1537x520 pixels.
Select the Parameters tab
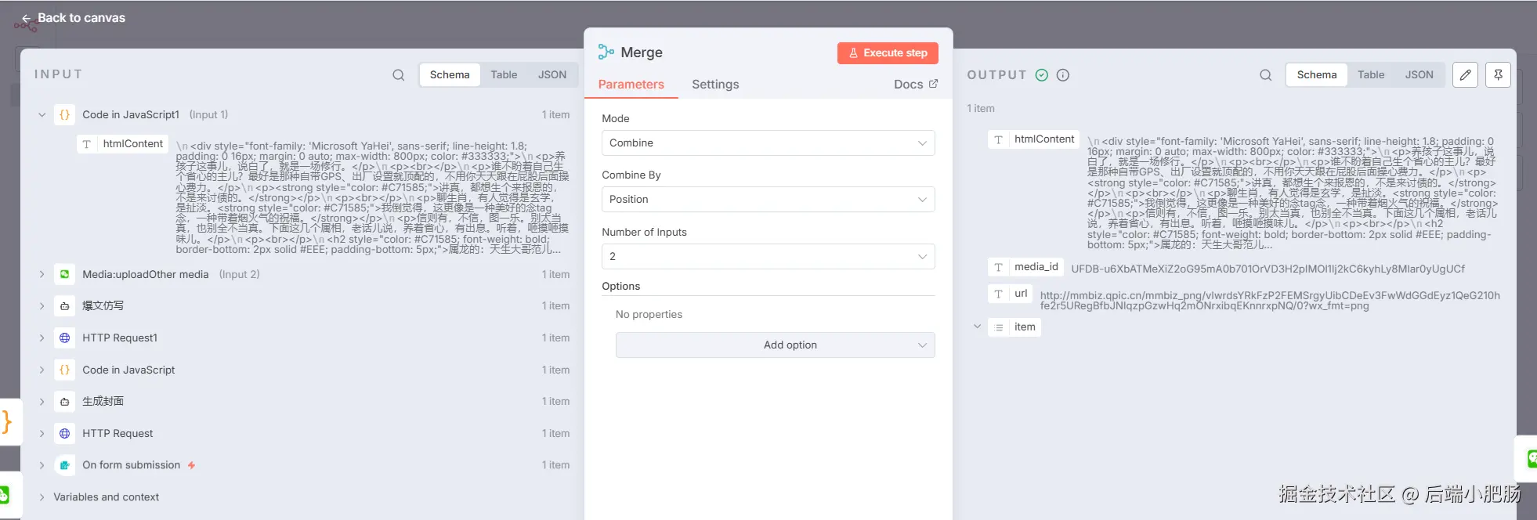[631, 85]
